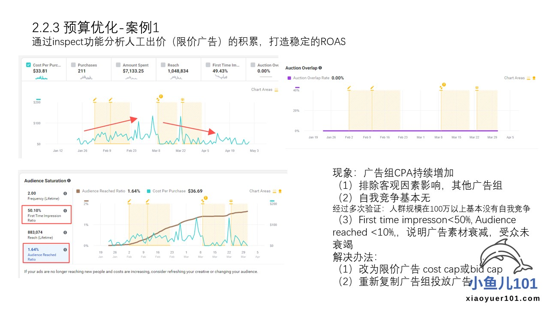
Task: Click info icon beside Audience Saturation heading
Action: [x=69, y=181]
